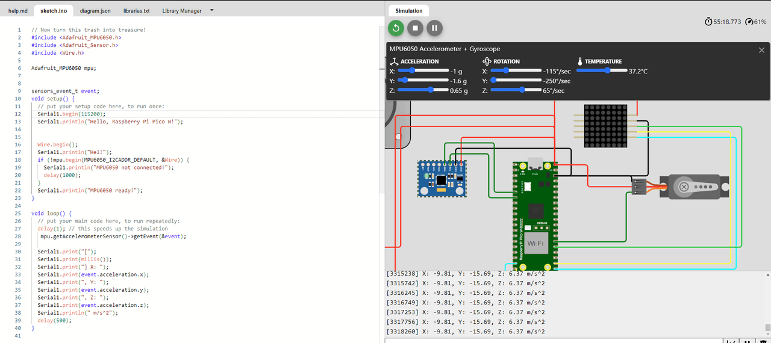The width and height of the screenshot is (771, 343).
Task: Close the MPU6050 control panel
Action: point(761,50)
